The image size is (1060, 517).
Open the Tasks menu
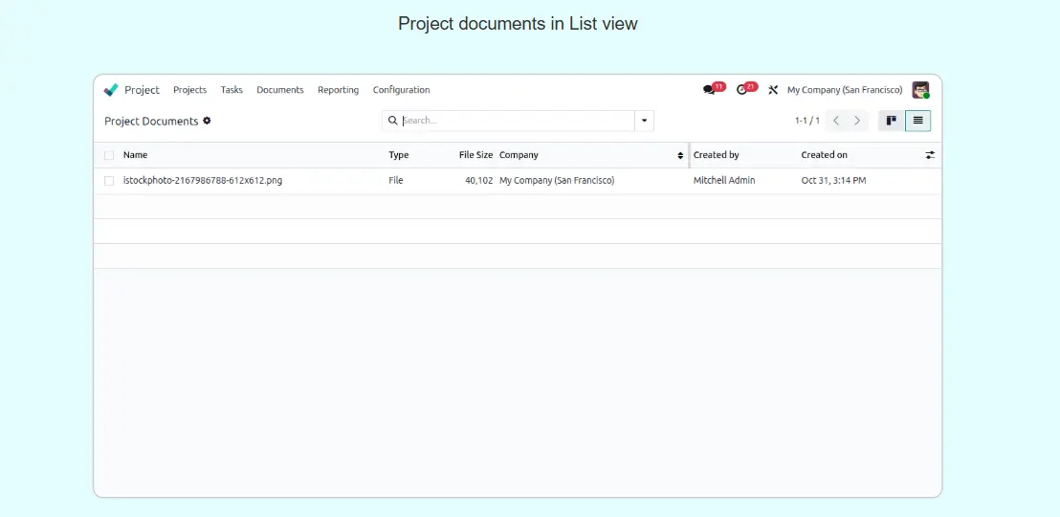pos(232,90)
